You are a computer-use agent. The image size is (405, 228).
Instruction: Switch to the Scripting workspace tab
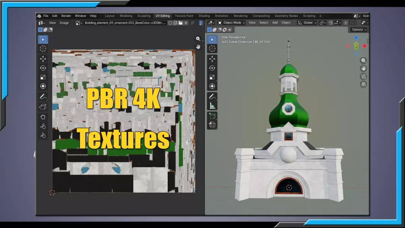pyautogui.click(x=309, y=16)
